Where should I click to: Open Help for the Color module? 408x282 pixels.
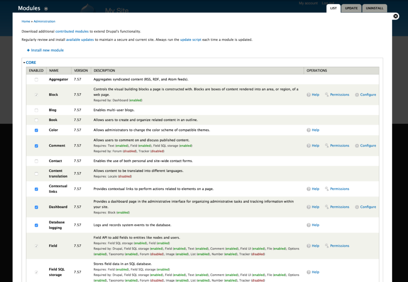(x=315, y=130)
